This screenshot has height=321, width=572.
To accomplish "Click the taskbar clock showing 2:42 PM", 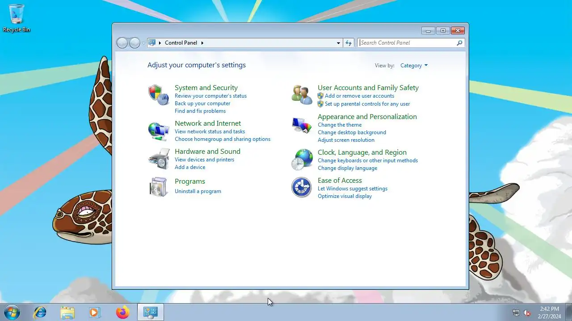I will tap(549, 313).
